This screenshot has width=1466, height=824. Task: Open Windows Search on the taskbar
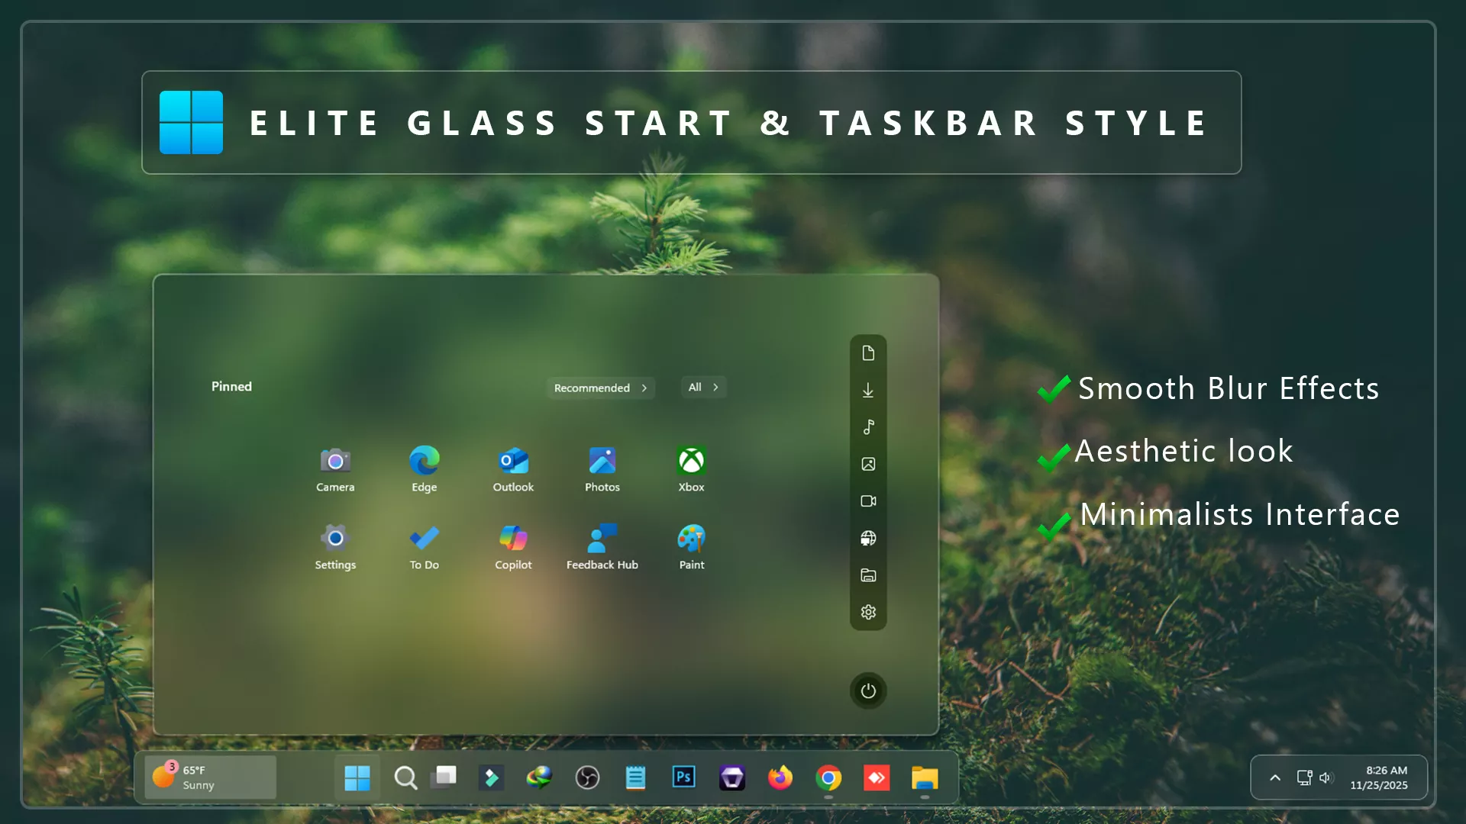point(405,777)
